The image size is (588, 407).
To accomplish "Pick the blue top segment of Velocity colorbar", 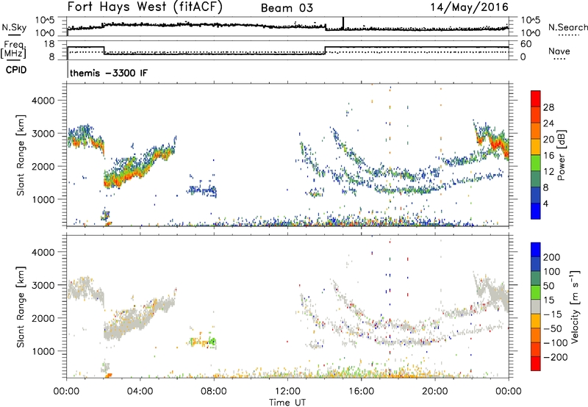I will pos(536,250).
